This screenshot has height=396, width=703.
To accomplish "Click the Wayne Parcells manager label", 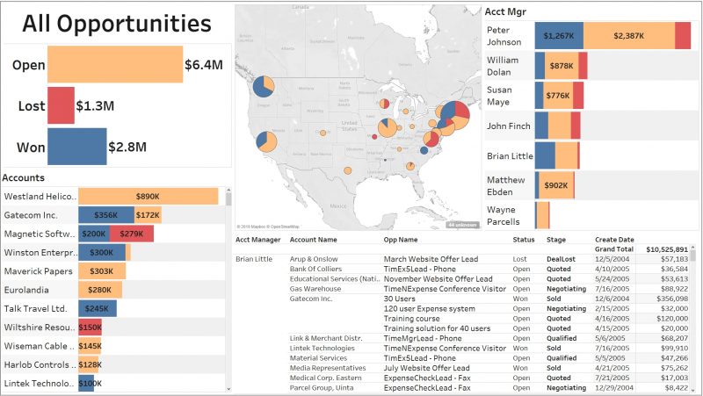I will 503,215.
